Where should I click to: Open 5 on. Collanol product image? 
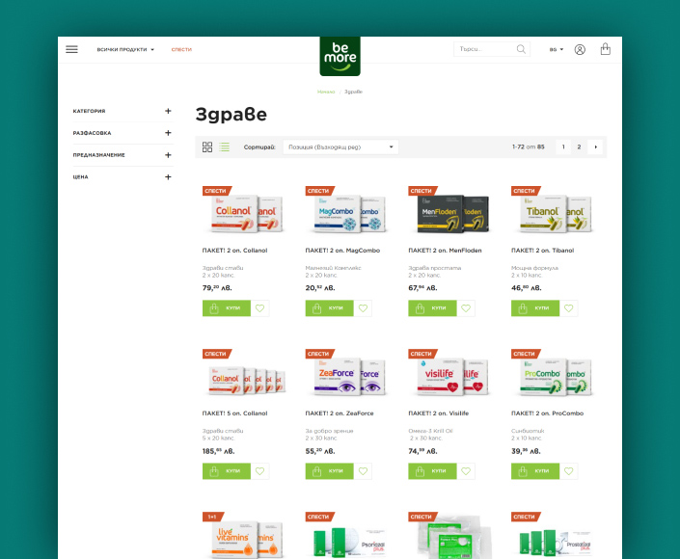(x=247, y=380)
